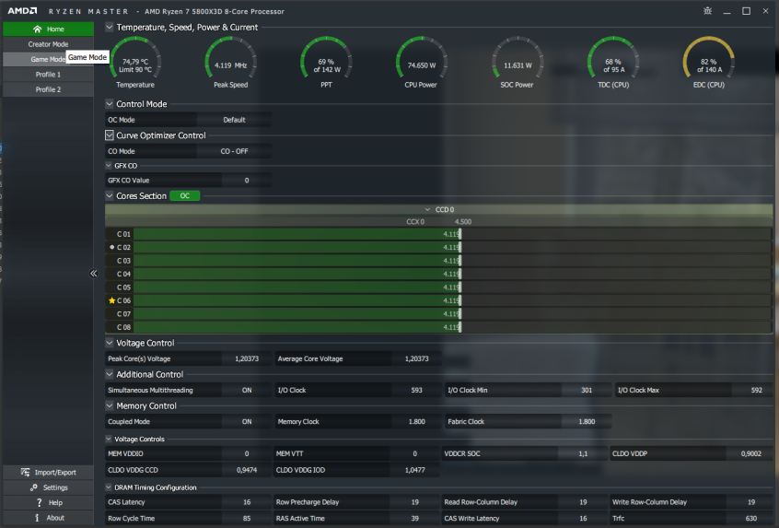Click the bug report icon in title bar
779x528 pixels.
pyautogui.click(x=707, y=11)
